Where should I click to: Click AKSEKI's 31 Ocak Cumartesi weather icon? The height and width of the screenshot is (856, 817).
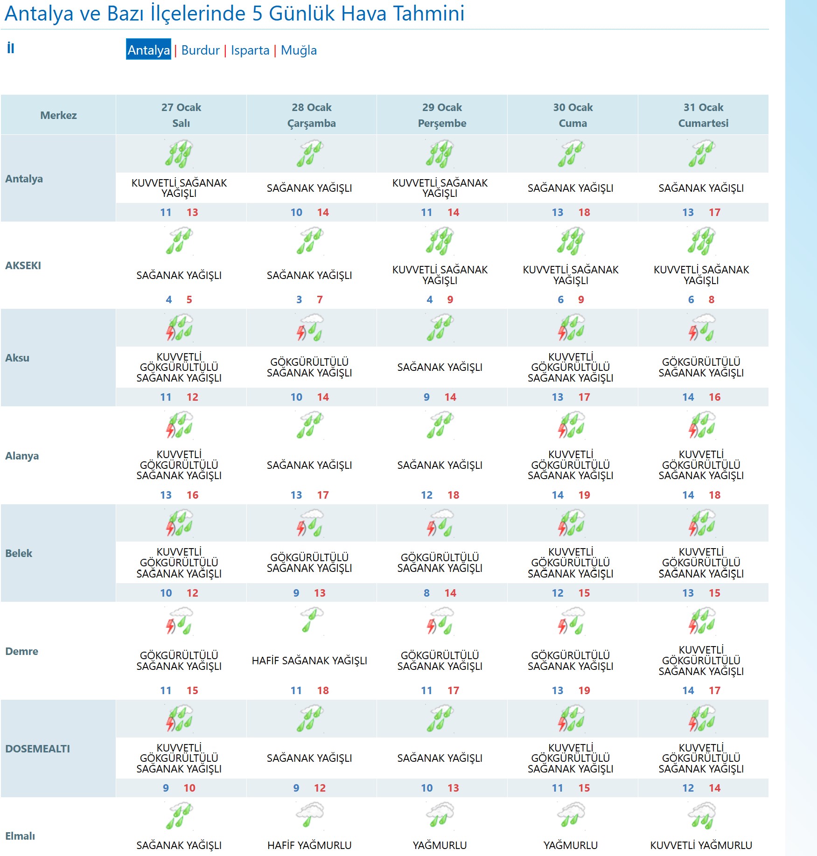(701, 241)
